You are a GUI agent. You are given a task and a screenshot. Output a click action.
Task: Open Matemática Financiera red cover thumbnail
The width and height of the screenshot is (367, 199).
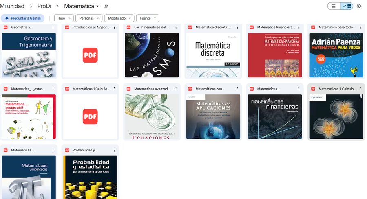tap(275, 55)
